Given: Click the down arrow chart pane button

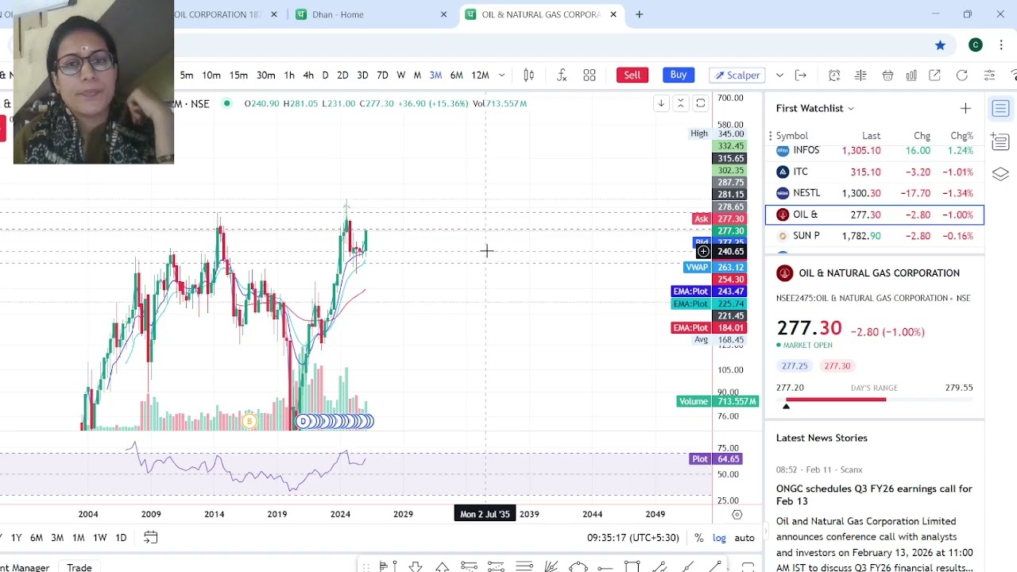Looking at the screenshot, I should [x=660, y=103].
